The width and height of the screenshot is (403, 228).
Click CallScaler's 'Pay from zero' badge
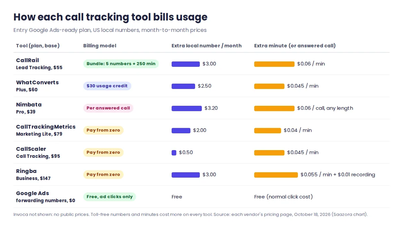click(103, 152)
